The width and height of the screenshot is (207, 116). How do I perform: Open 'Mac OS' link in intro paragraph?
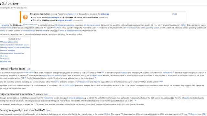[x=42, y=31]
